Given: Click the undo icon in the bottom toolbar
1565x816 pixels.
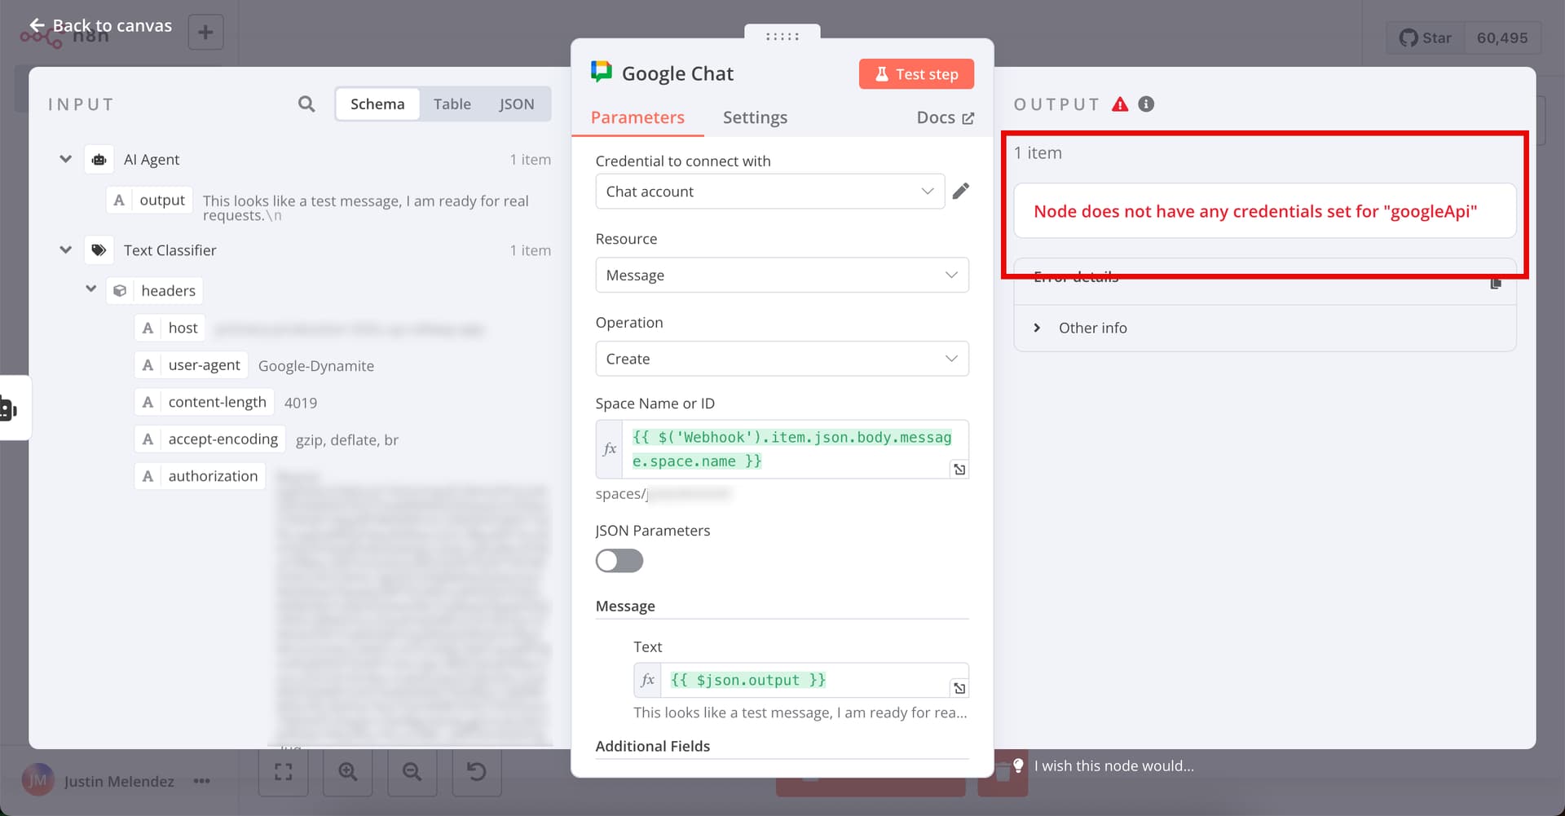Looking at the screenshot, I should 477,772.
